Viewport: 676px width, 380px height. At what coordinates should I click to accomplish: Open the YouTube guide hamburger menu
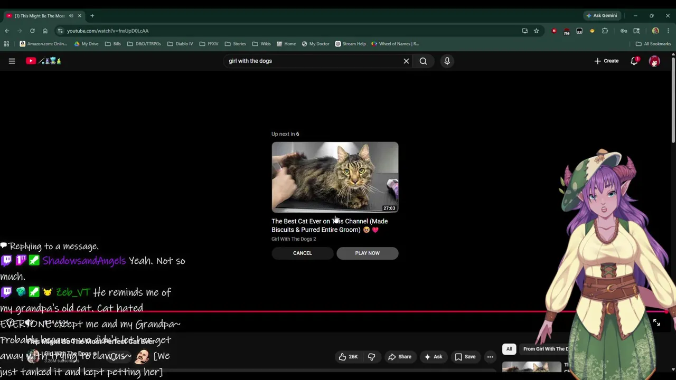pyautogui.click(x=12, y=61)
